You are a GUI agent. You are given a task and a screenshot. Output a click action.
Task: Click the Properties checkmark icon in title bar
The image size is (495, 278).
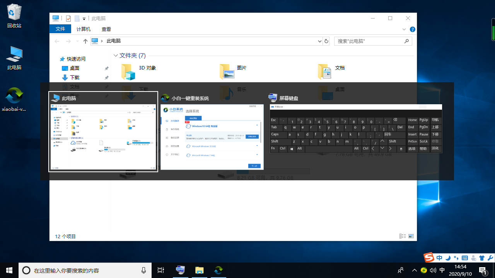click(x=68, y=18)
